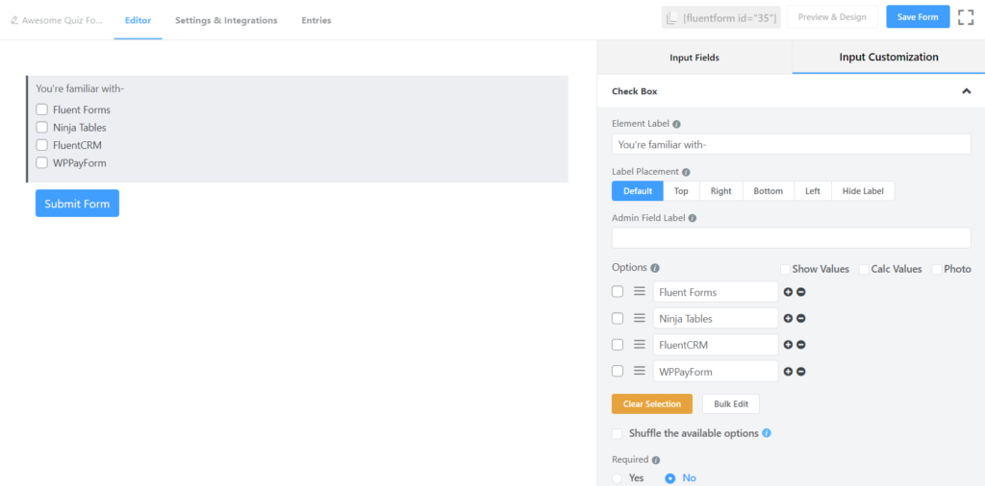
Task: Switch to Input Fields tab
Action: point(695,57)
